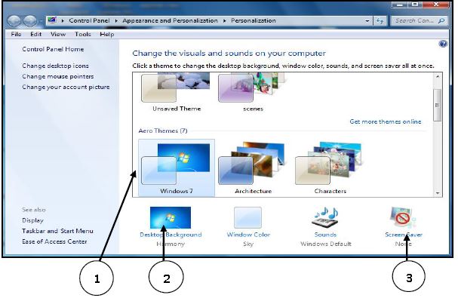Expand the arrow before Control Panel breadcrumb
The image size is (458, 298).
tap(63, 20)
